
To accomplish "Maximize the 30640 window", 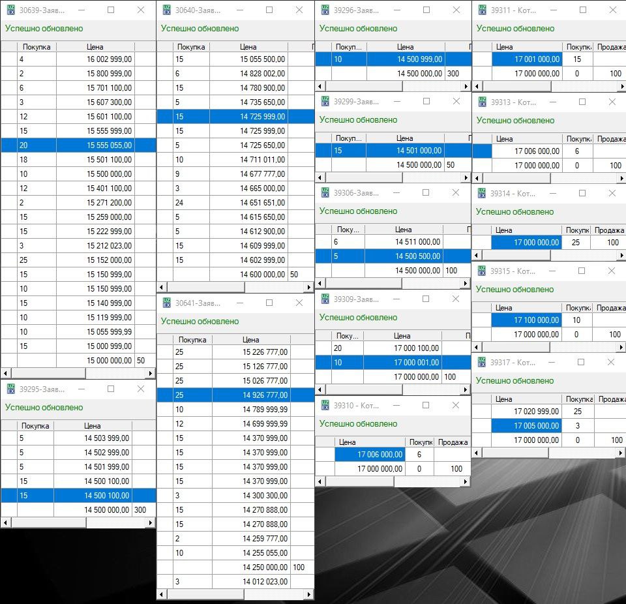I will click(x=267, y=10).
